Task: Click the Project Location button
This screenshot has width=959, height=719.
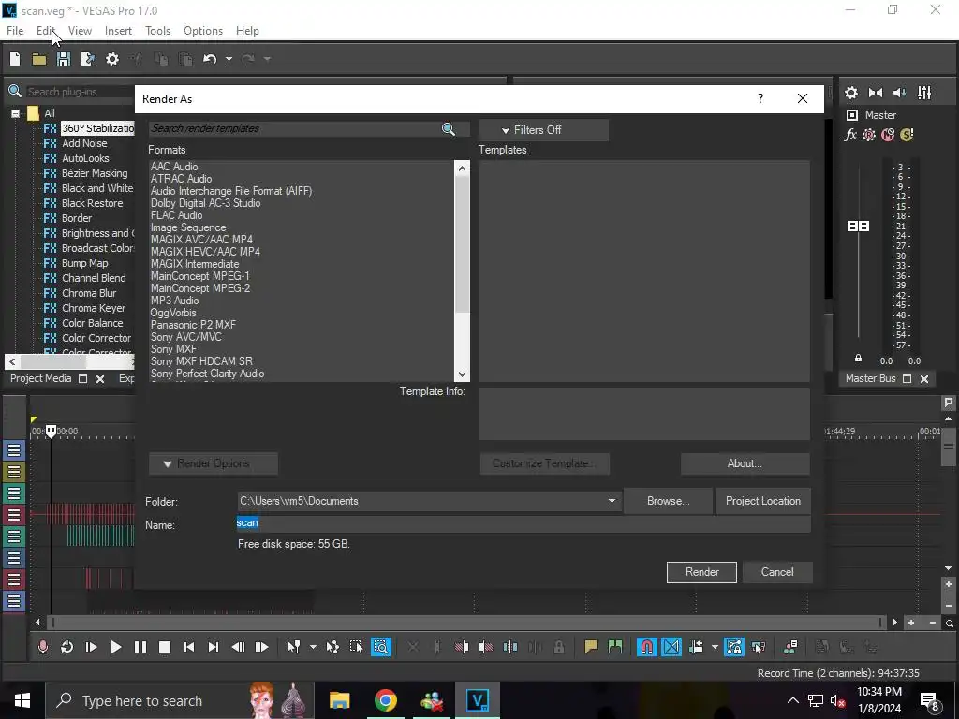Action: tap(762, 501)
